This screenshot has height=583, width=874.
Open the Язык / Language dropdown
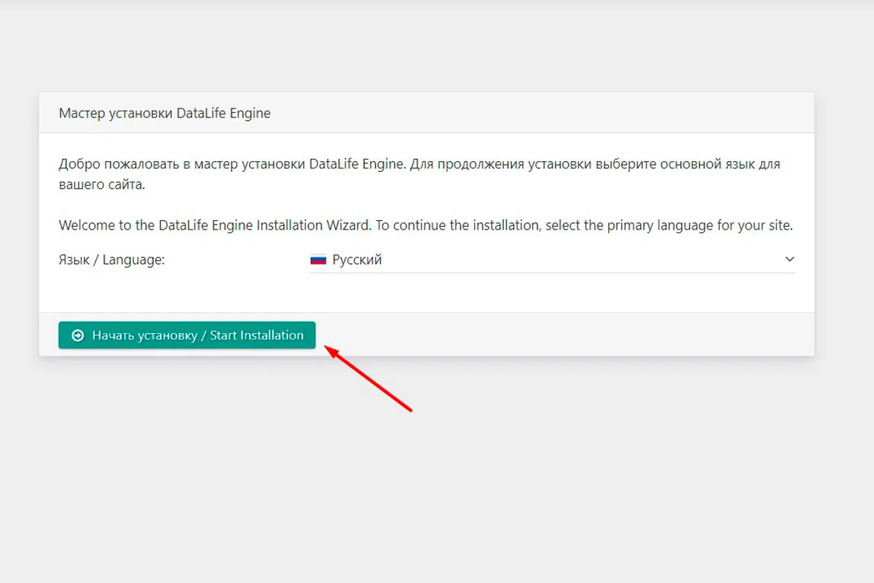point(552,259)
